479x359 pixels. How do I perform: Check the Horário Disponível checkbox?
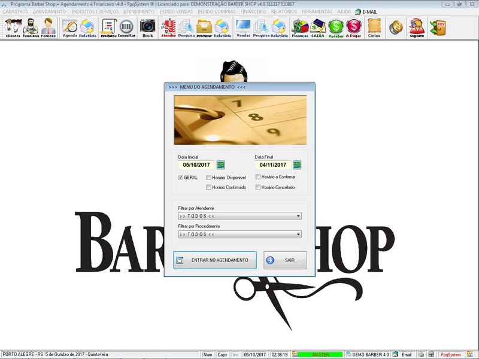point(208,177)
